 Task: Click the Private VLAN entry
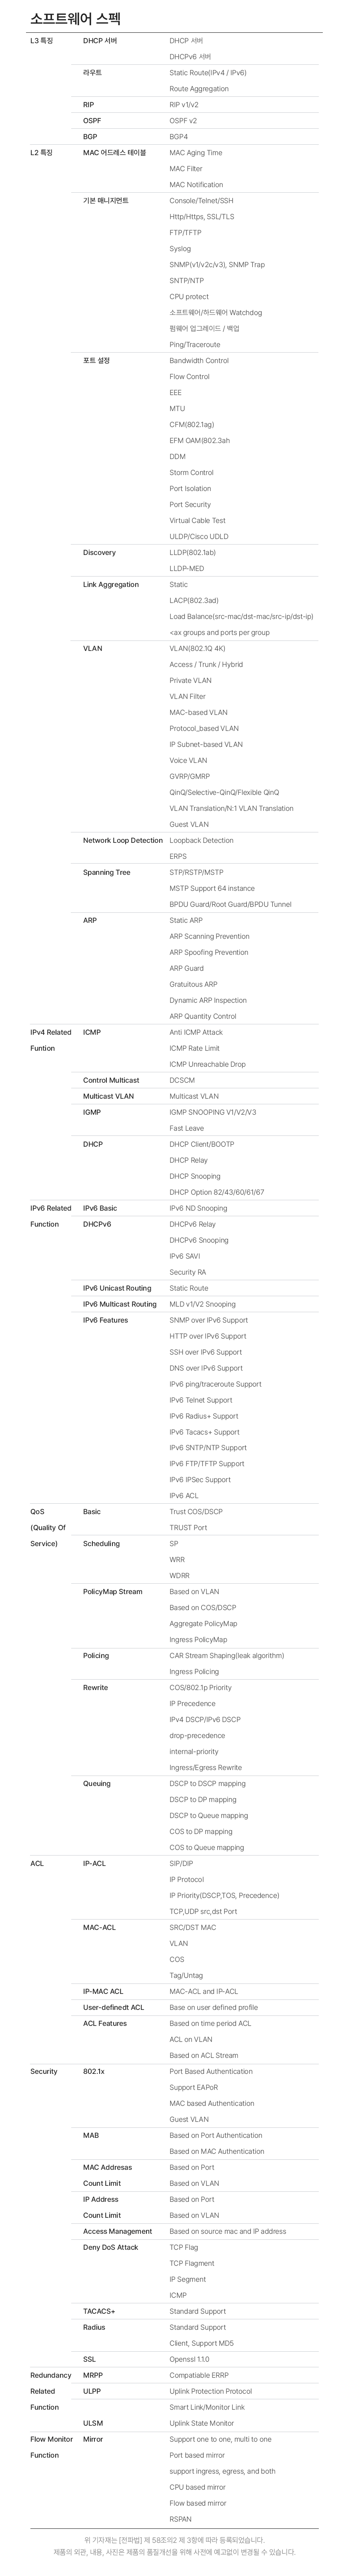(x=190, y=681)
